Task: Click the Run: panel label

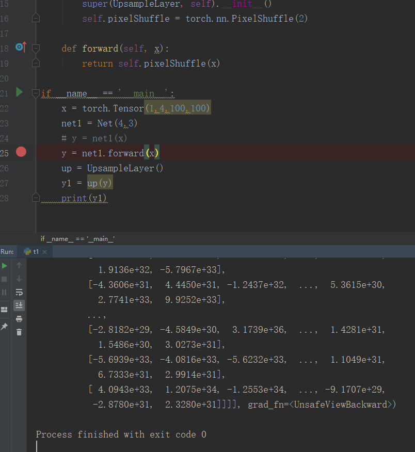Action: tap(7, 252)
